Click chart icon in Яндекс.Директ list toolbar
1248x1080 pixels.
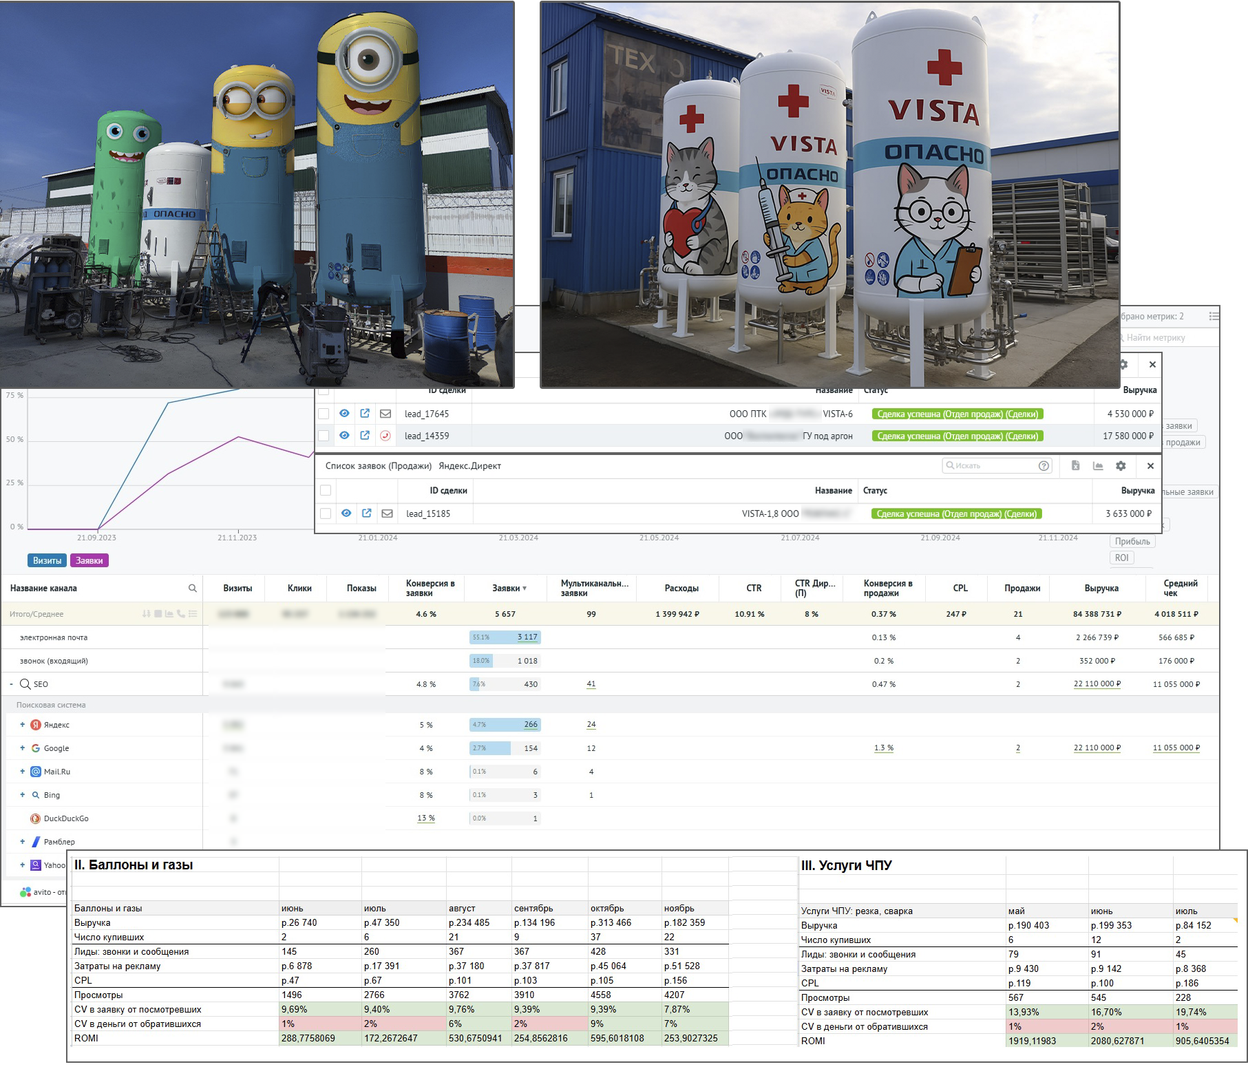pos(1098,466)
